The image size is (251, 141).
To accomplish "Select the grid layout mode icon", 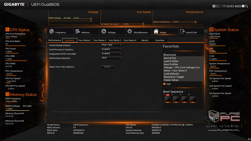I will pyautogui.click(x=217, y=6).
